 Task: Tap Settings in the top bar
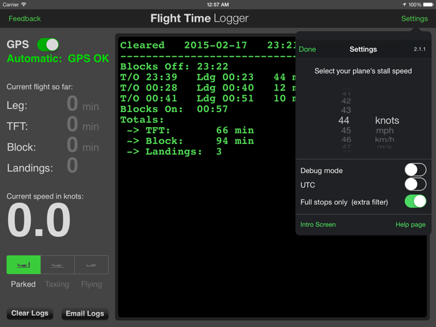(x=414, y=19)
